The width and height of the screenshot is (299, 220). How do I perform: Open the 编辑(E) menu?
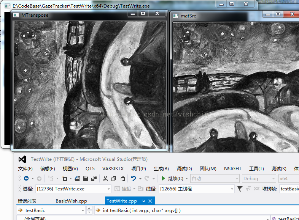[x=48, y=169]
